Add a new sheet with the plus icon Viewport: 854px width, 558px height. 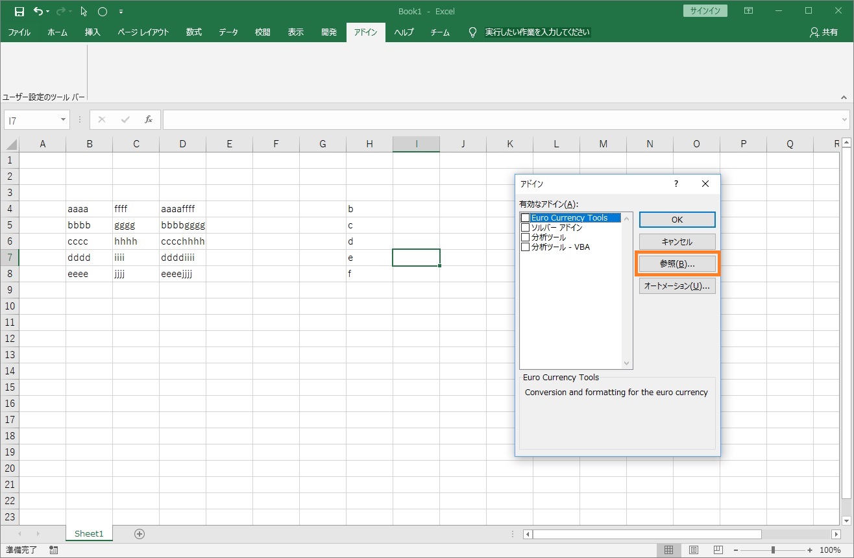139,534
